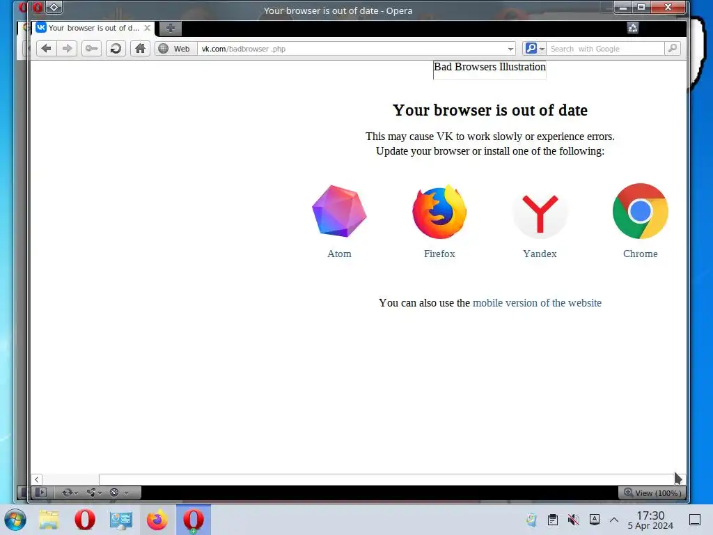The image size is (713, 535).
Task: Open a new tab with the plus button
Action: pyautogui.click(x=170, y=28)
